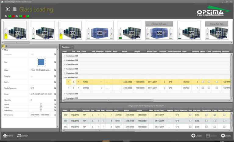Toggle the Waste checkbox in Misc panel
Viewport: 234px width, 142px height.
(41, 104)
